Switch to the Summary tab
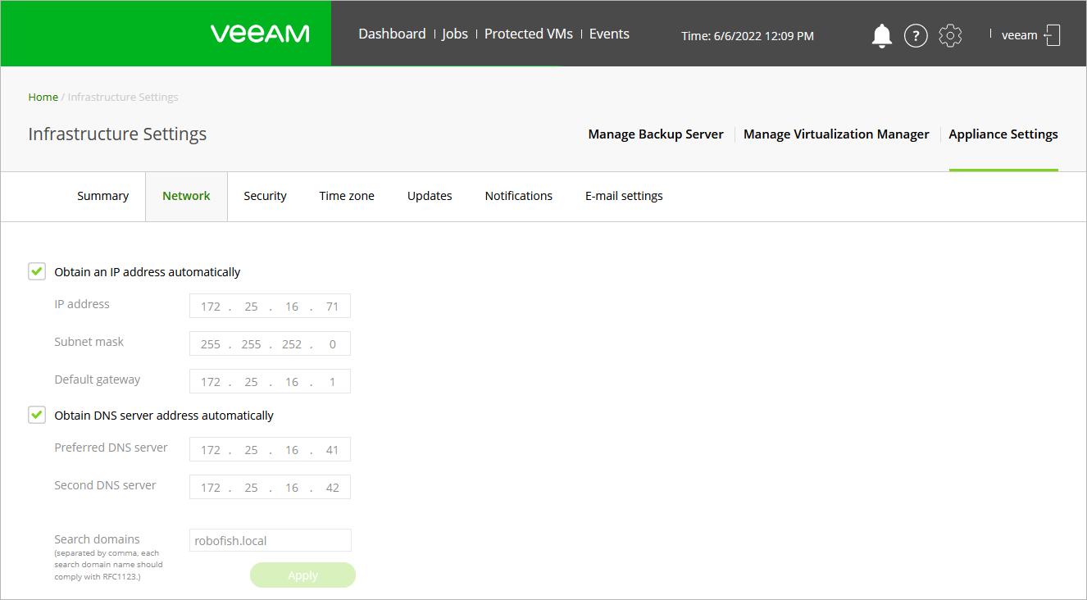Viewport: 1087px width, 600px height. (102, 196)
